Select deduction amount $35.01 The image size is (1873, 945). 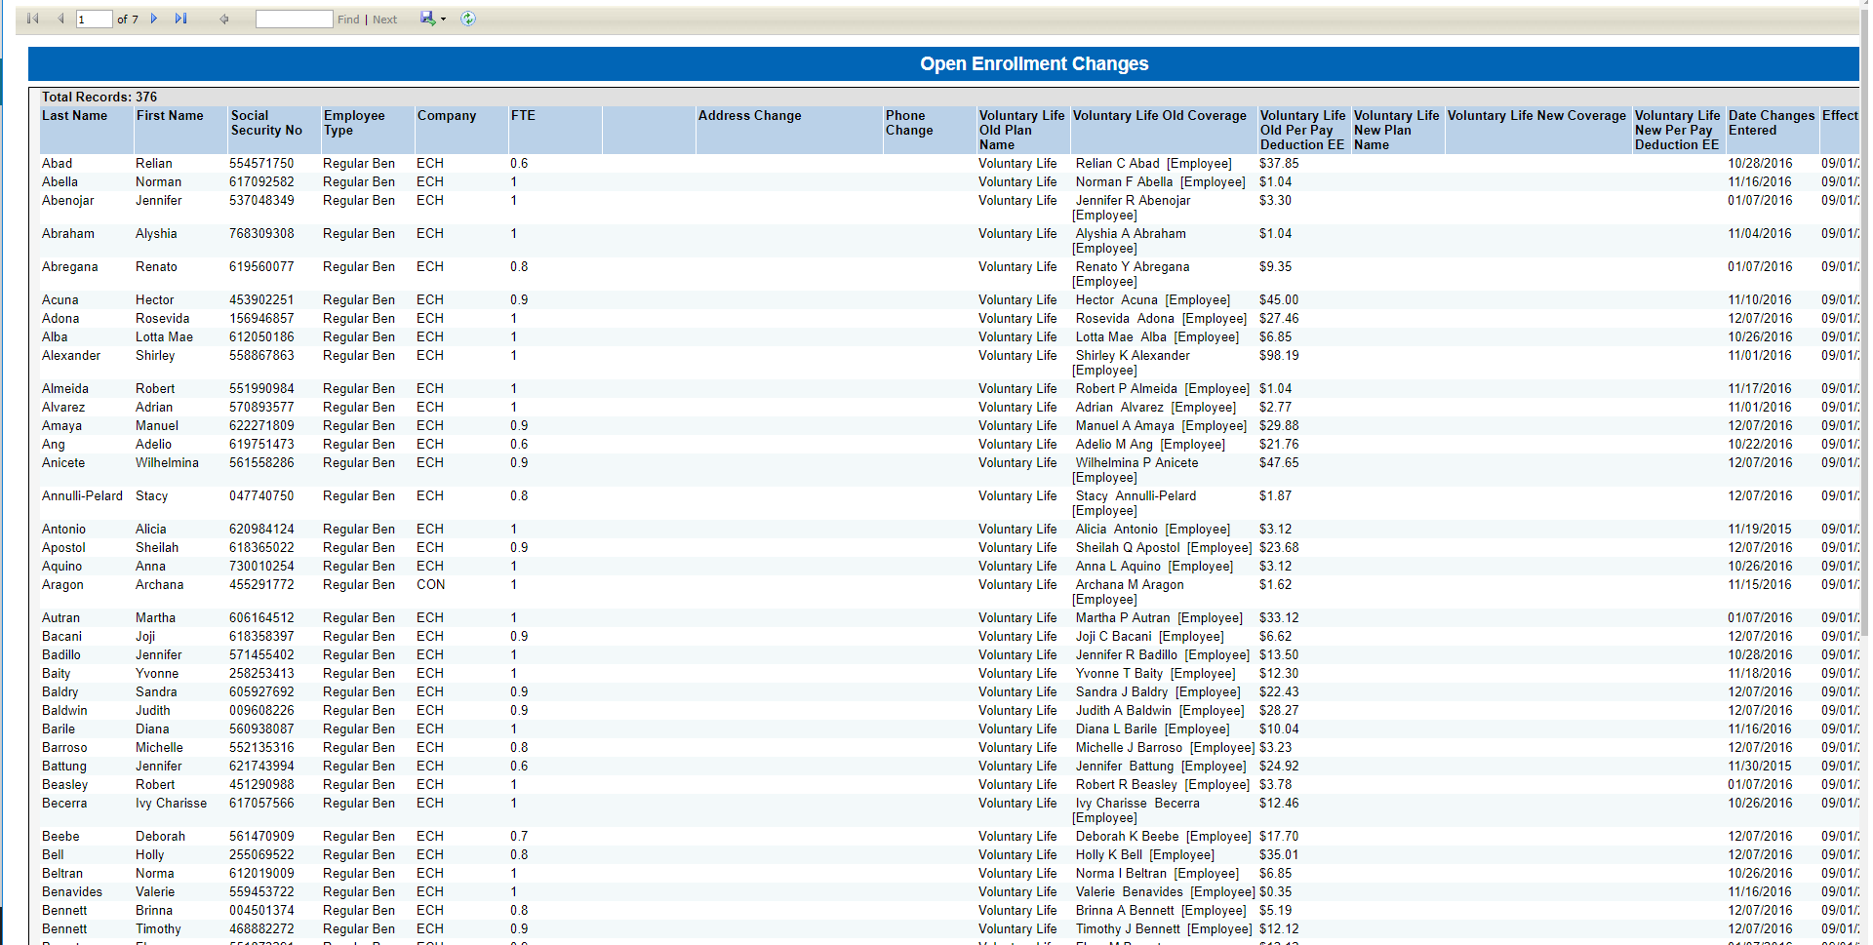tap(1278, 854)
